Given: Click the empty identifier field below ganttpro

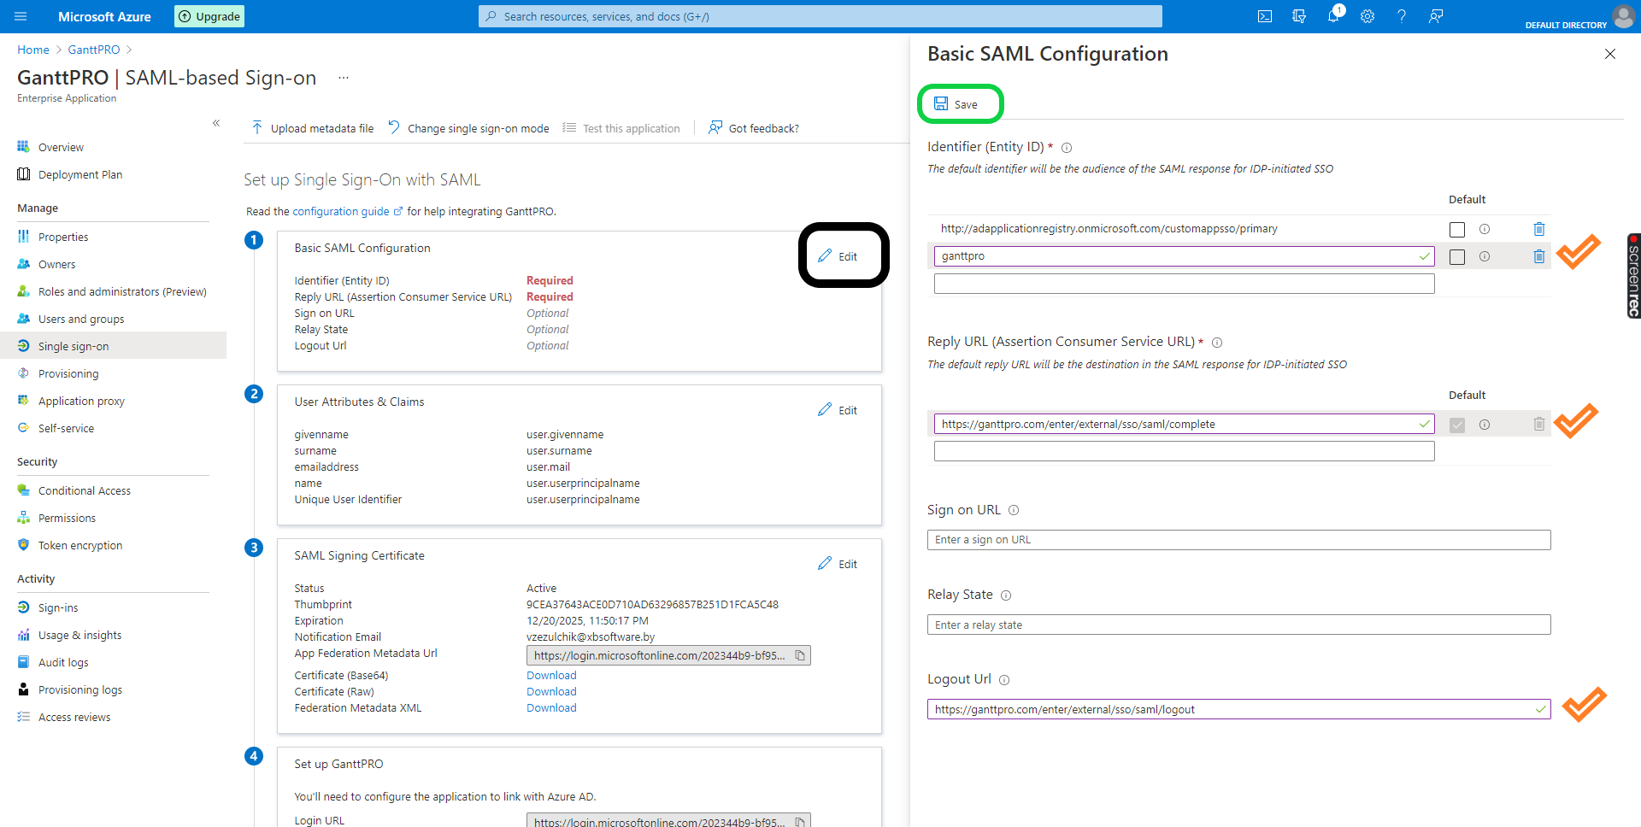Looking at the screenshot, I should [1184, 284].
